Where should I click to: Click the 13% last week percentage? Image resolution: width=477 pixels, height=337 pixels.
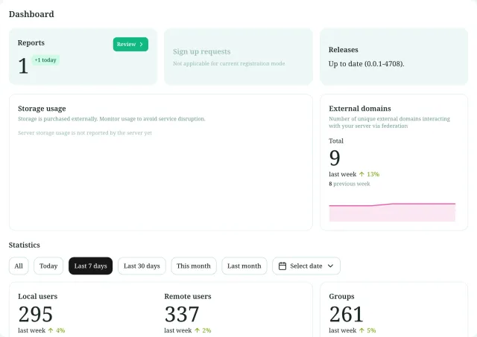[373, 174]
